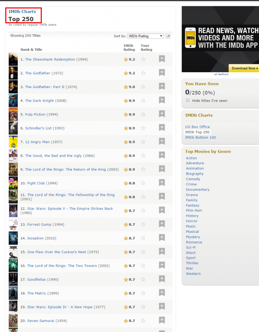Add Pulp Fiction to watchlist
The image size is (259, 332).
click(x=162, y=114)
